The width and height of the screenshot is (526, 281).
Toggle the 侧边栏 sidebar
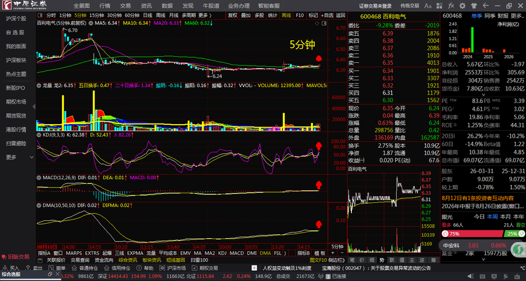336,260
